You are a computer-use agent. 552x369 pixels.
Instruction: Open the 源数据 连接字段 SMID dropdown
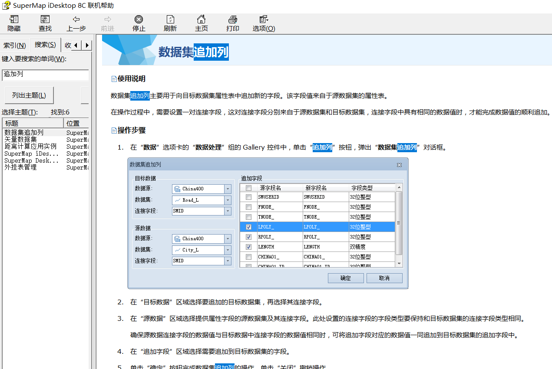pos(228,261)
